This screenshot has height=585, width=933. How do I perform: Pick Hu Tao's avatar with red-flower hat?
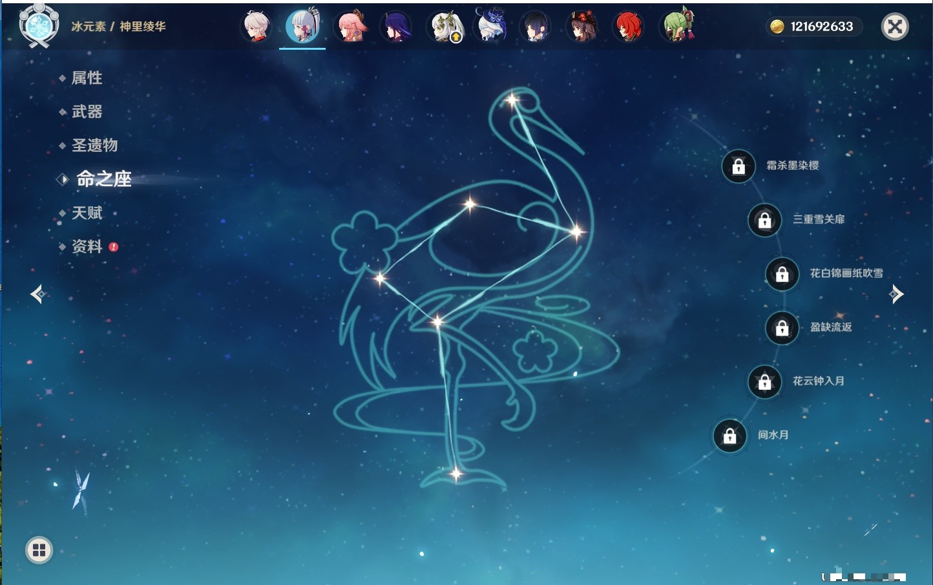(x=582, y=27)
